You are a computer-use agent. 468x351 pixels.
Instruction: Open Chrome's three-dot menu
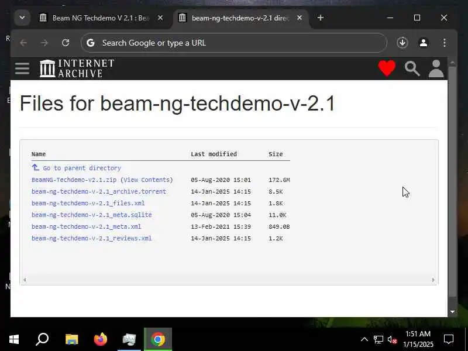pyautogui.click(x=445, y=43)
